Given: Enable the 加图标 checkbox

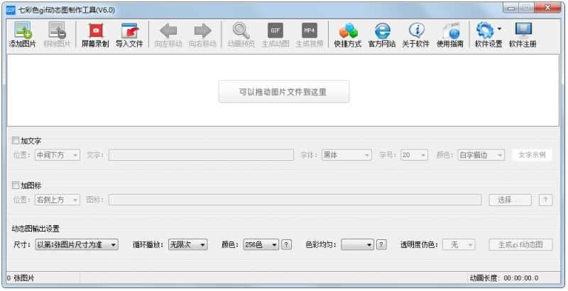Looking at the screenshot, I should pos(16,186).
